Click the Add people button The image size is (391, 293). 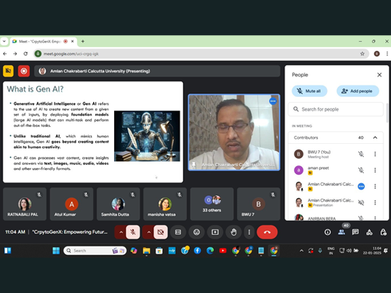[x=358, y=91]
